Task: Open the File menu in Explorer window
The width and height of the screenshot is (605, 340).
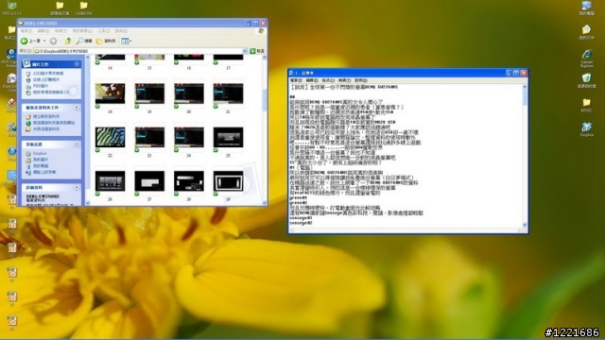Action: tap(26, 31)
